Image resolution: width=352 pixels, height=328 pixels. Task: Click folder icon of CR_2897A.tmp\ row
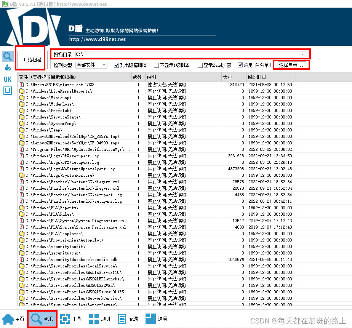(x=22, y=136)
